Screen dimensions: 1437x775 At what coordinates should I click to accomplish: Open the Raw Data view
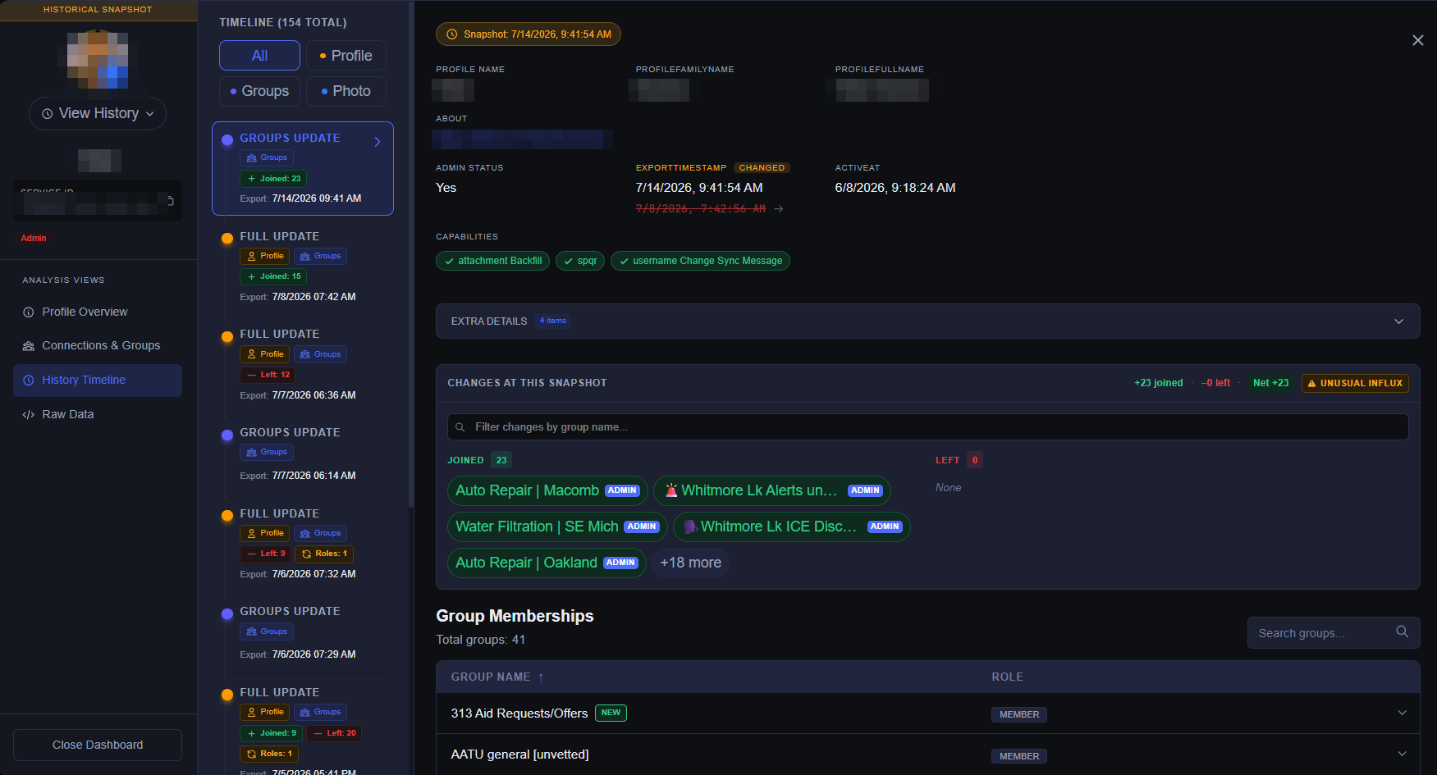coord(98,415)
